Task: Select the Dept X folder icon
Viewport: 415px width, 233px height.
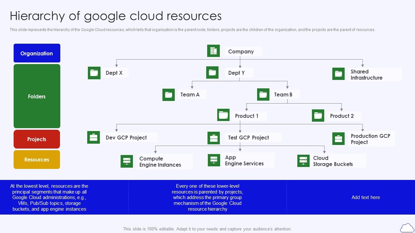Action: [94, 72]
